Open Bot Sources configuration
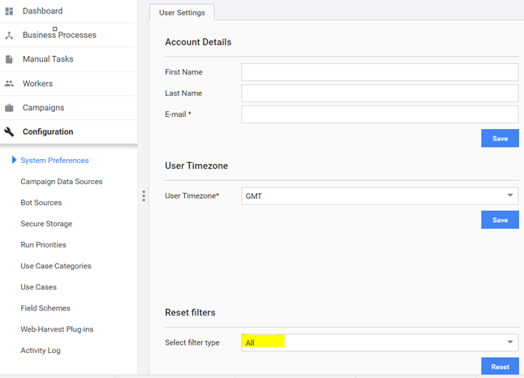This screenshot has width=524, height=378. [x=41, y=203]
